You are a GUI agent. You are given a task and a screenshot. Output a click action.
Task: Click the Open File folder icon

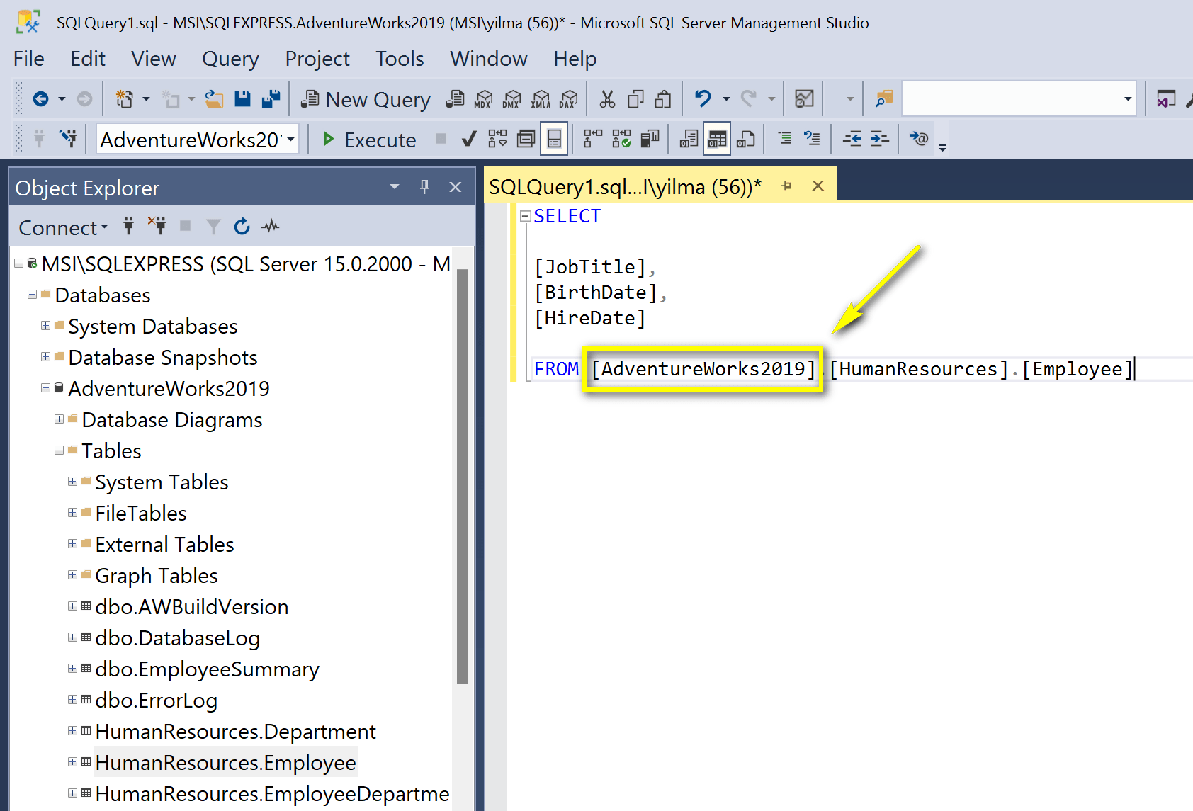click(214, 99)
